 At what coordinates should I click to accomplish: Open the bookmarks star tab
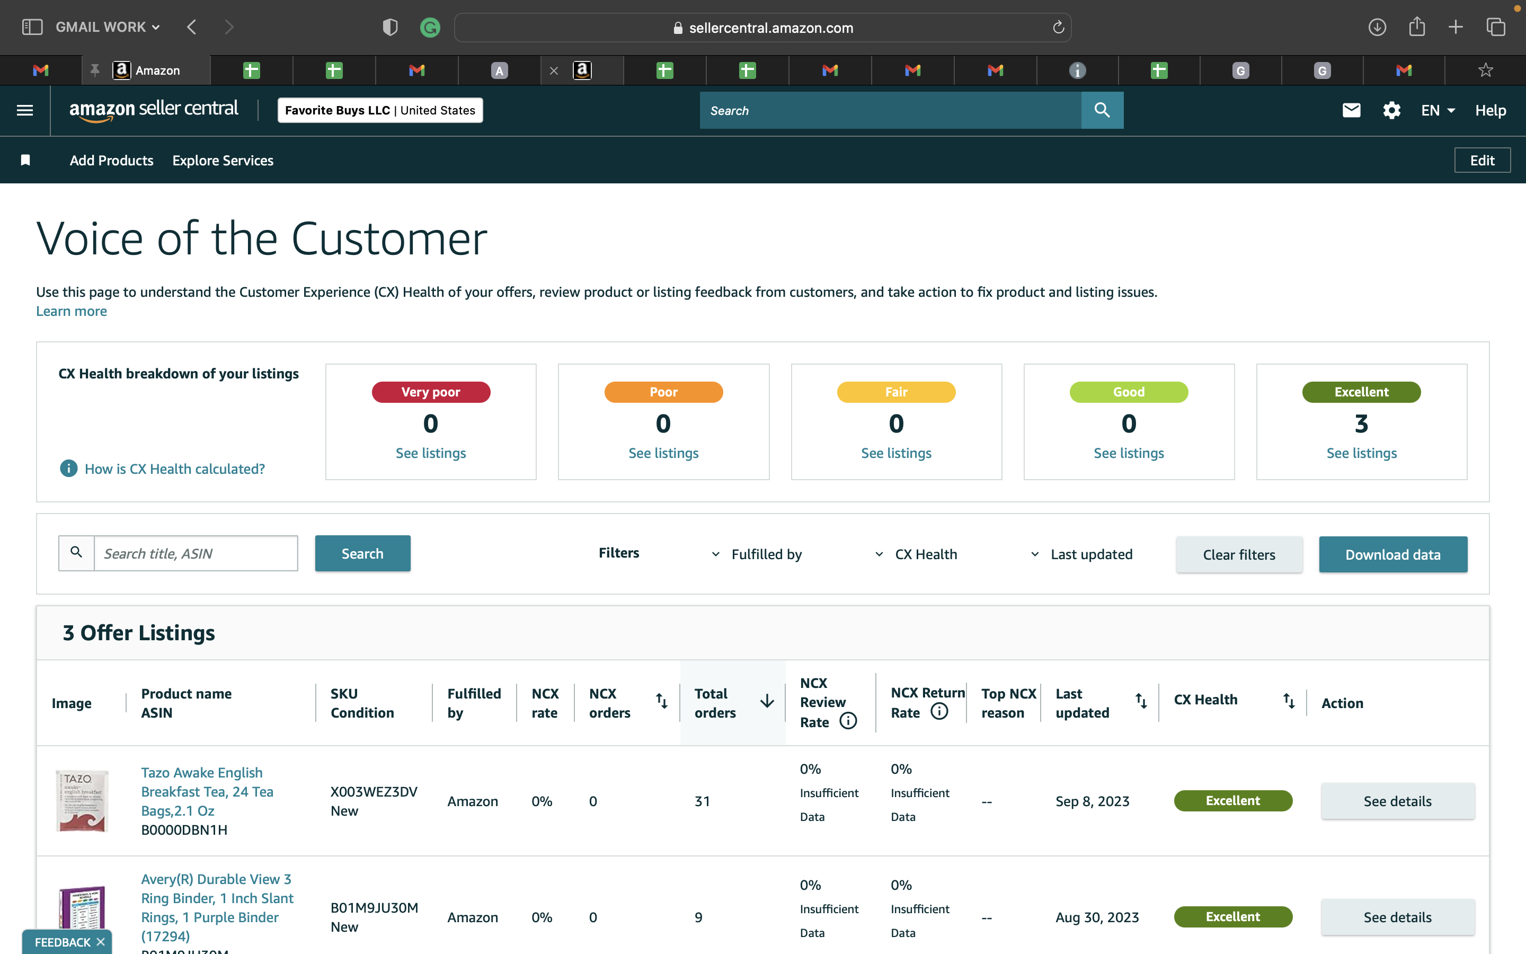coord(1486,70)
